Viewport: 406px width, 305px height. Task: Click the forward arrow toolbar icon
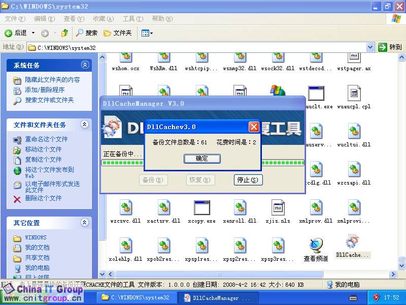45,33
